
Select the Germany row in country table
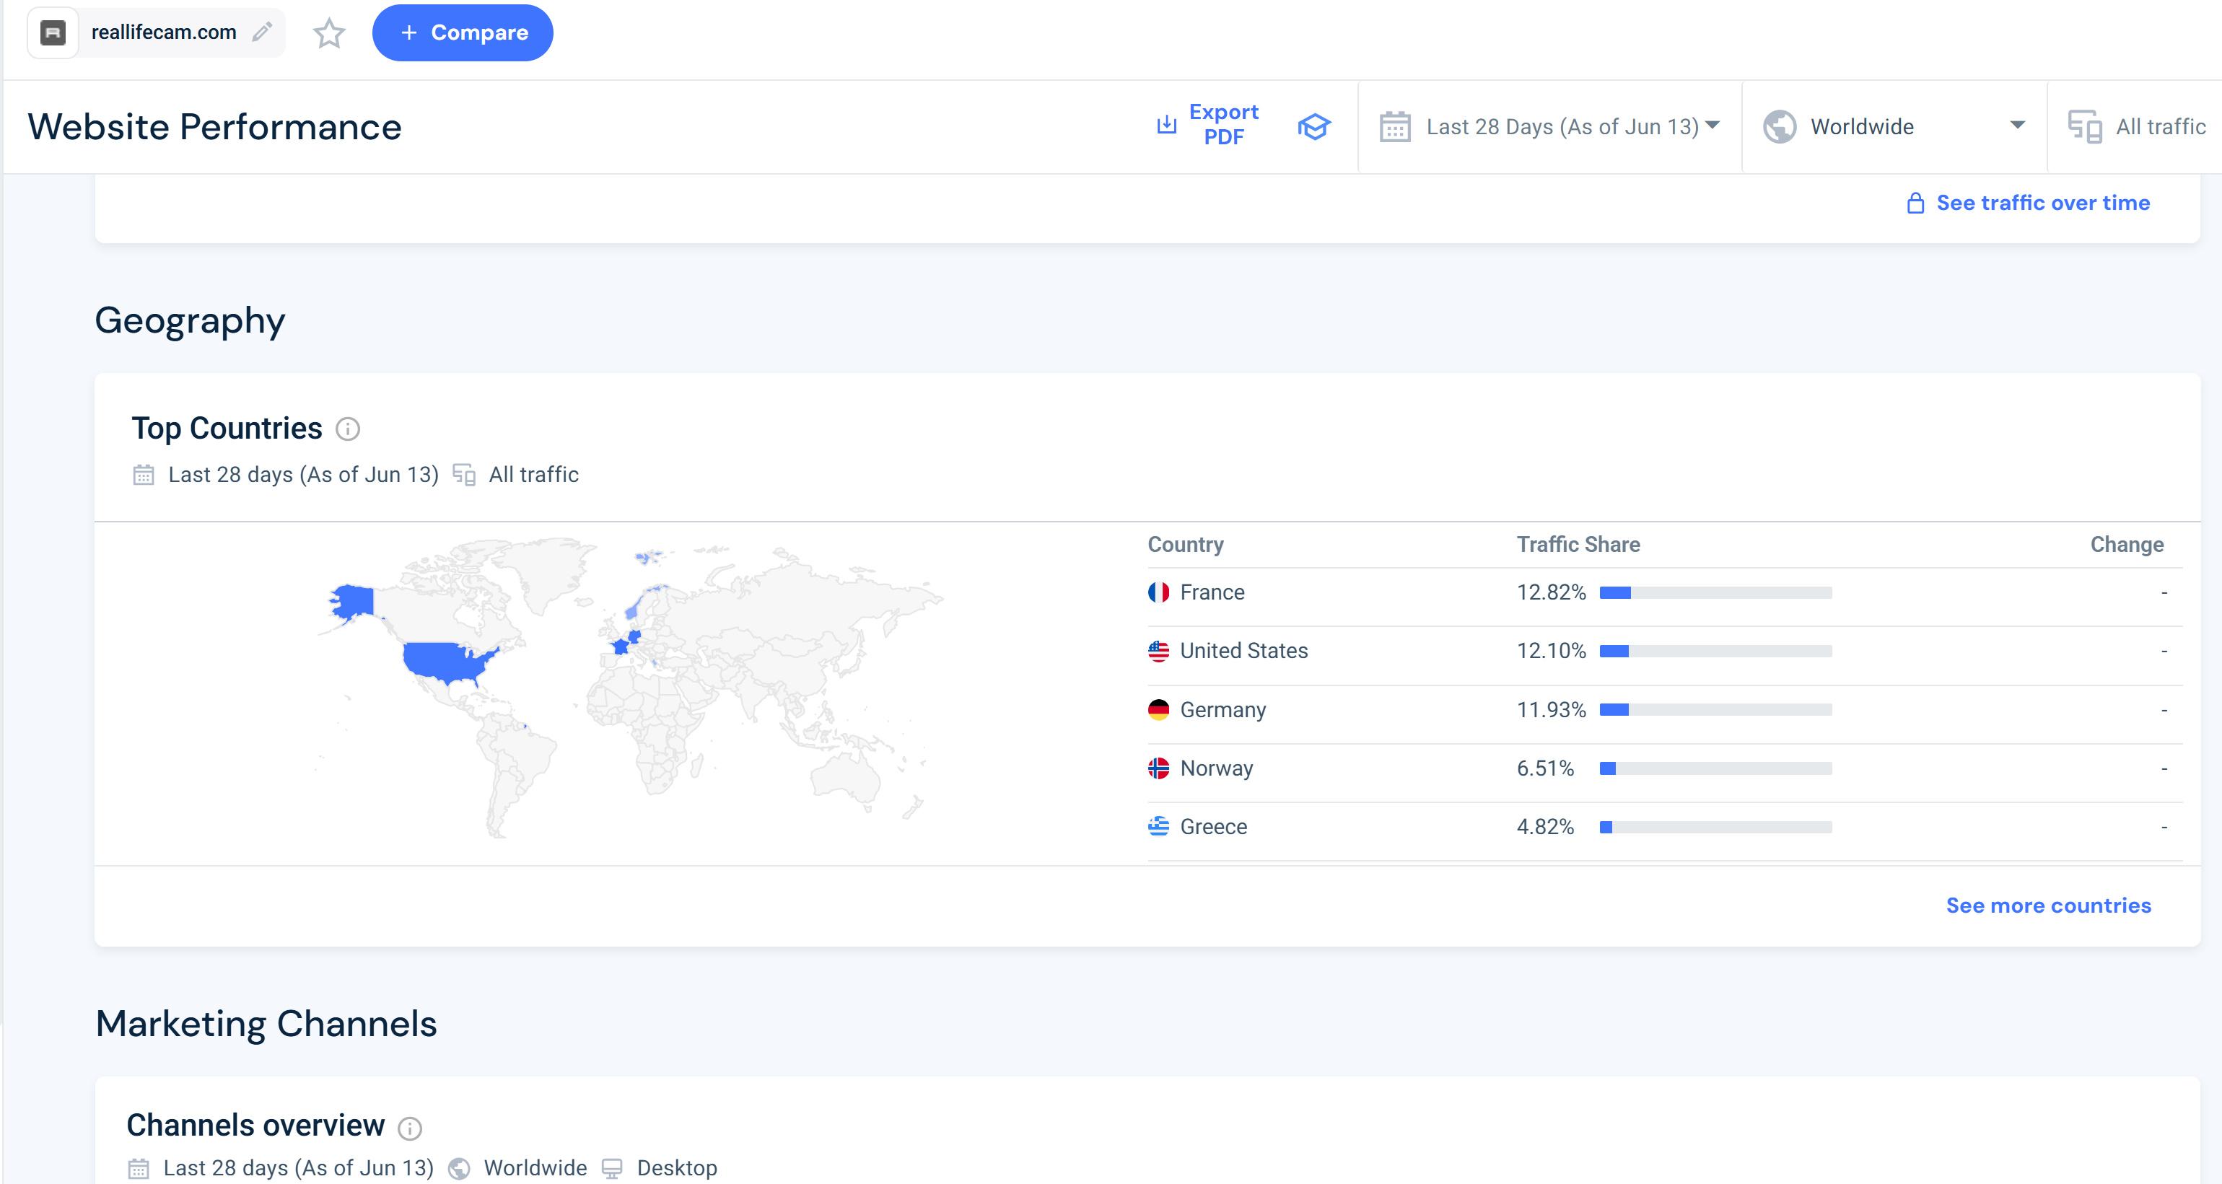(x=1222, y=710)
